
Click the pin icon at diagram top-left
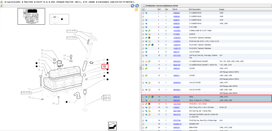tap(1, 6)
